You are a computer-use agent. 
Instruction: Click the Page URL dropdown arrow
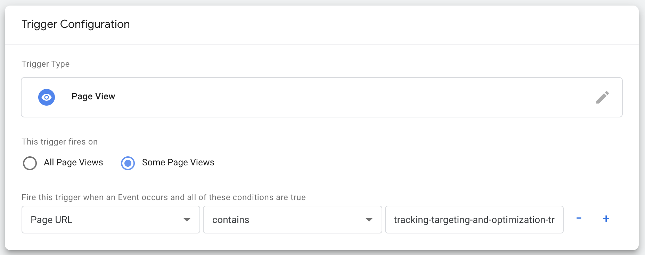coord(187,220)
